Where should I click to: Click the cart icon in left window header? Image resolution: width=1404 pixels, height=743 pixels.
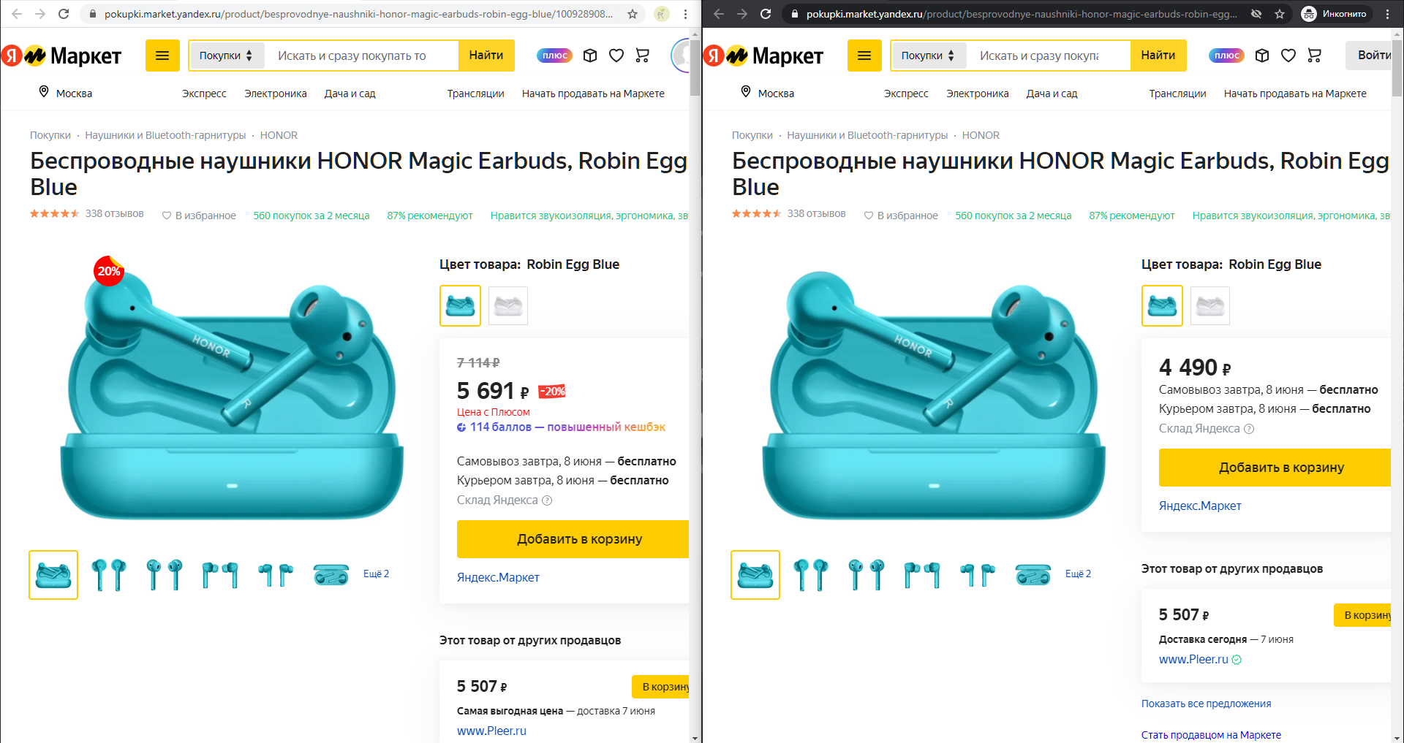pos(643,56)
